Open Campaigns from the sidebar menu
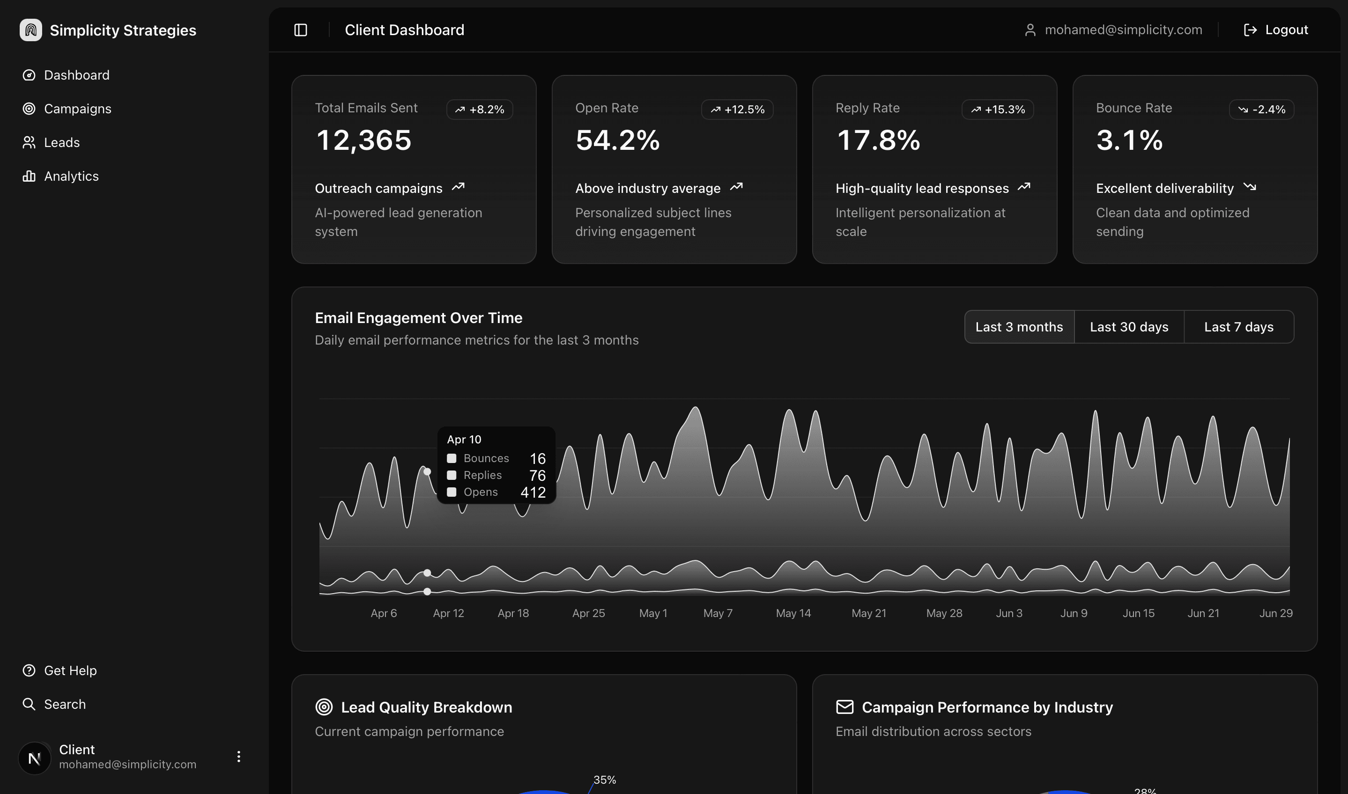Image resolution: width=1348 pixels, height=794 pixels. (78, 109)
